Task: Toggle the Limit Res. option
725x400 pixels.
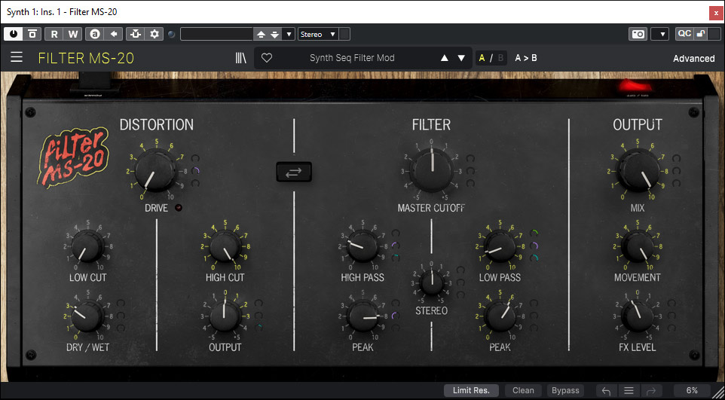Action: tap(471, 390)
